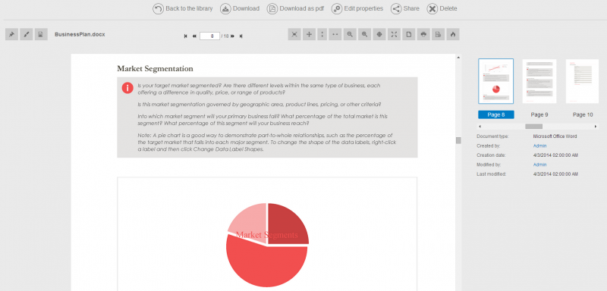The width and height of the screenshot is (607, 291).
Task: Go to the previous page
Action: [x=194, y=36]
